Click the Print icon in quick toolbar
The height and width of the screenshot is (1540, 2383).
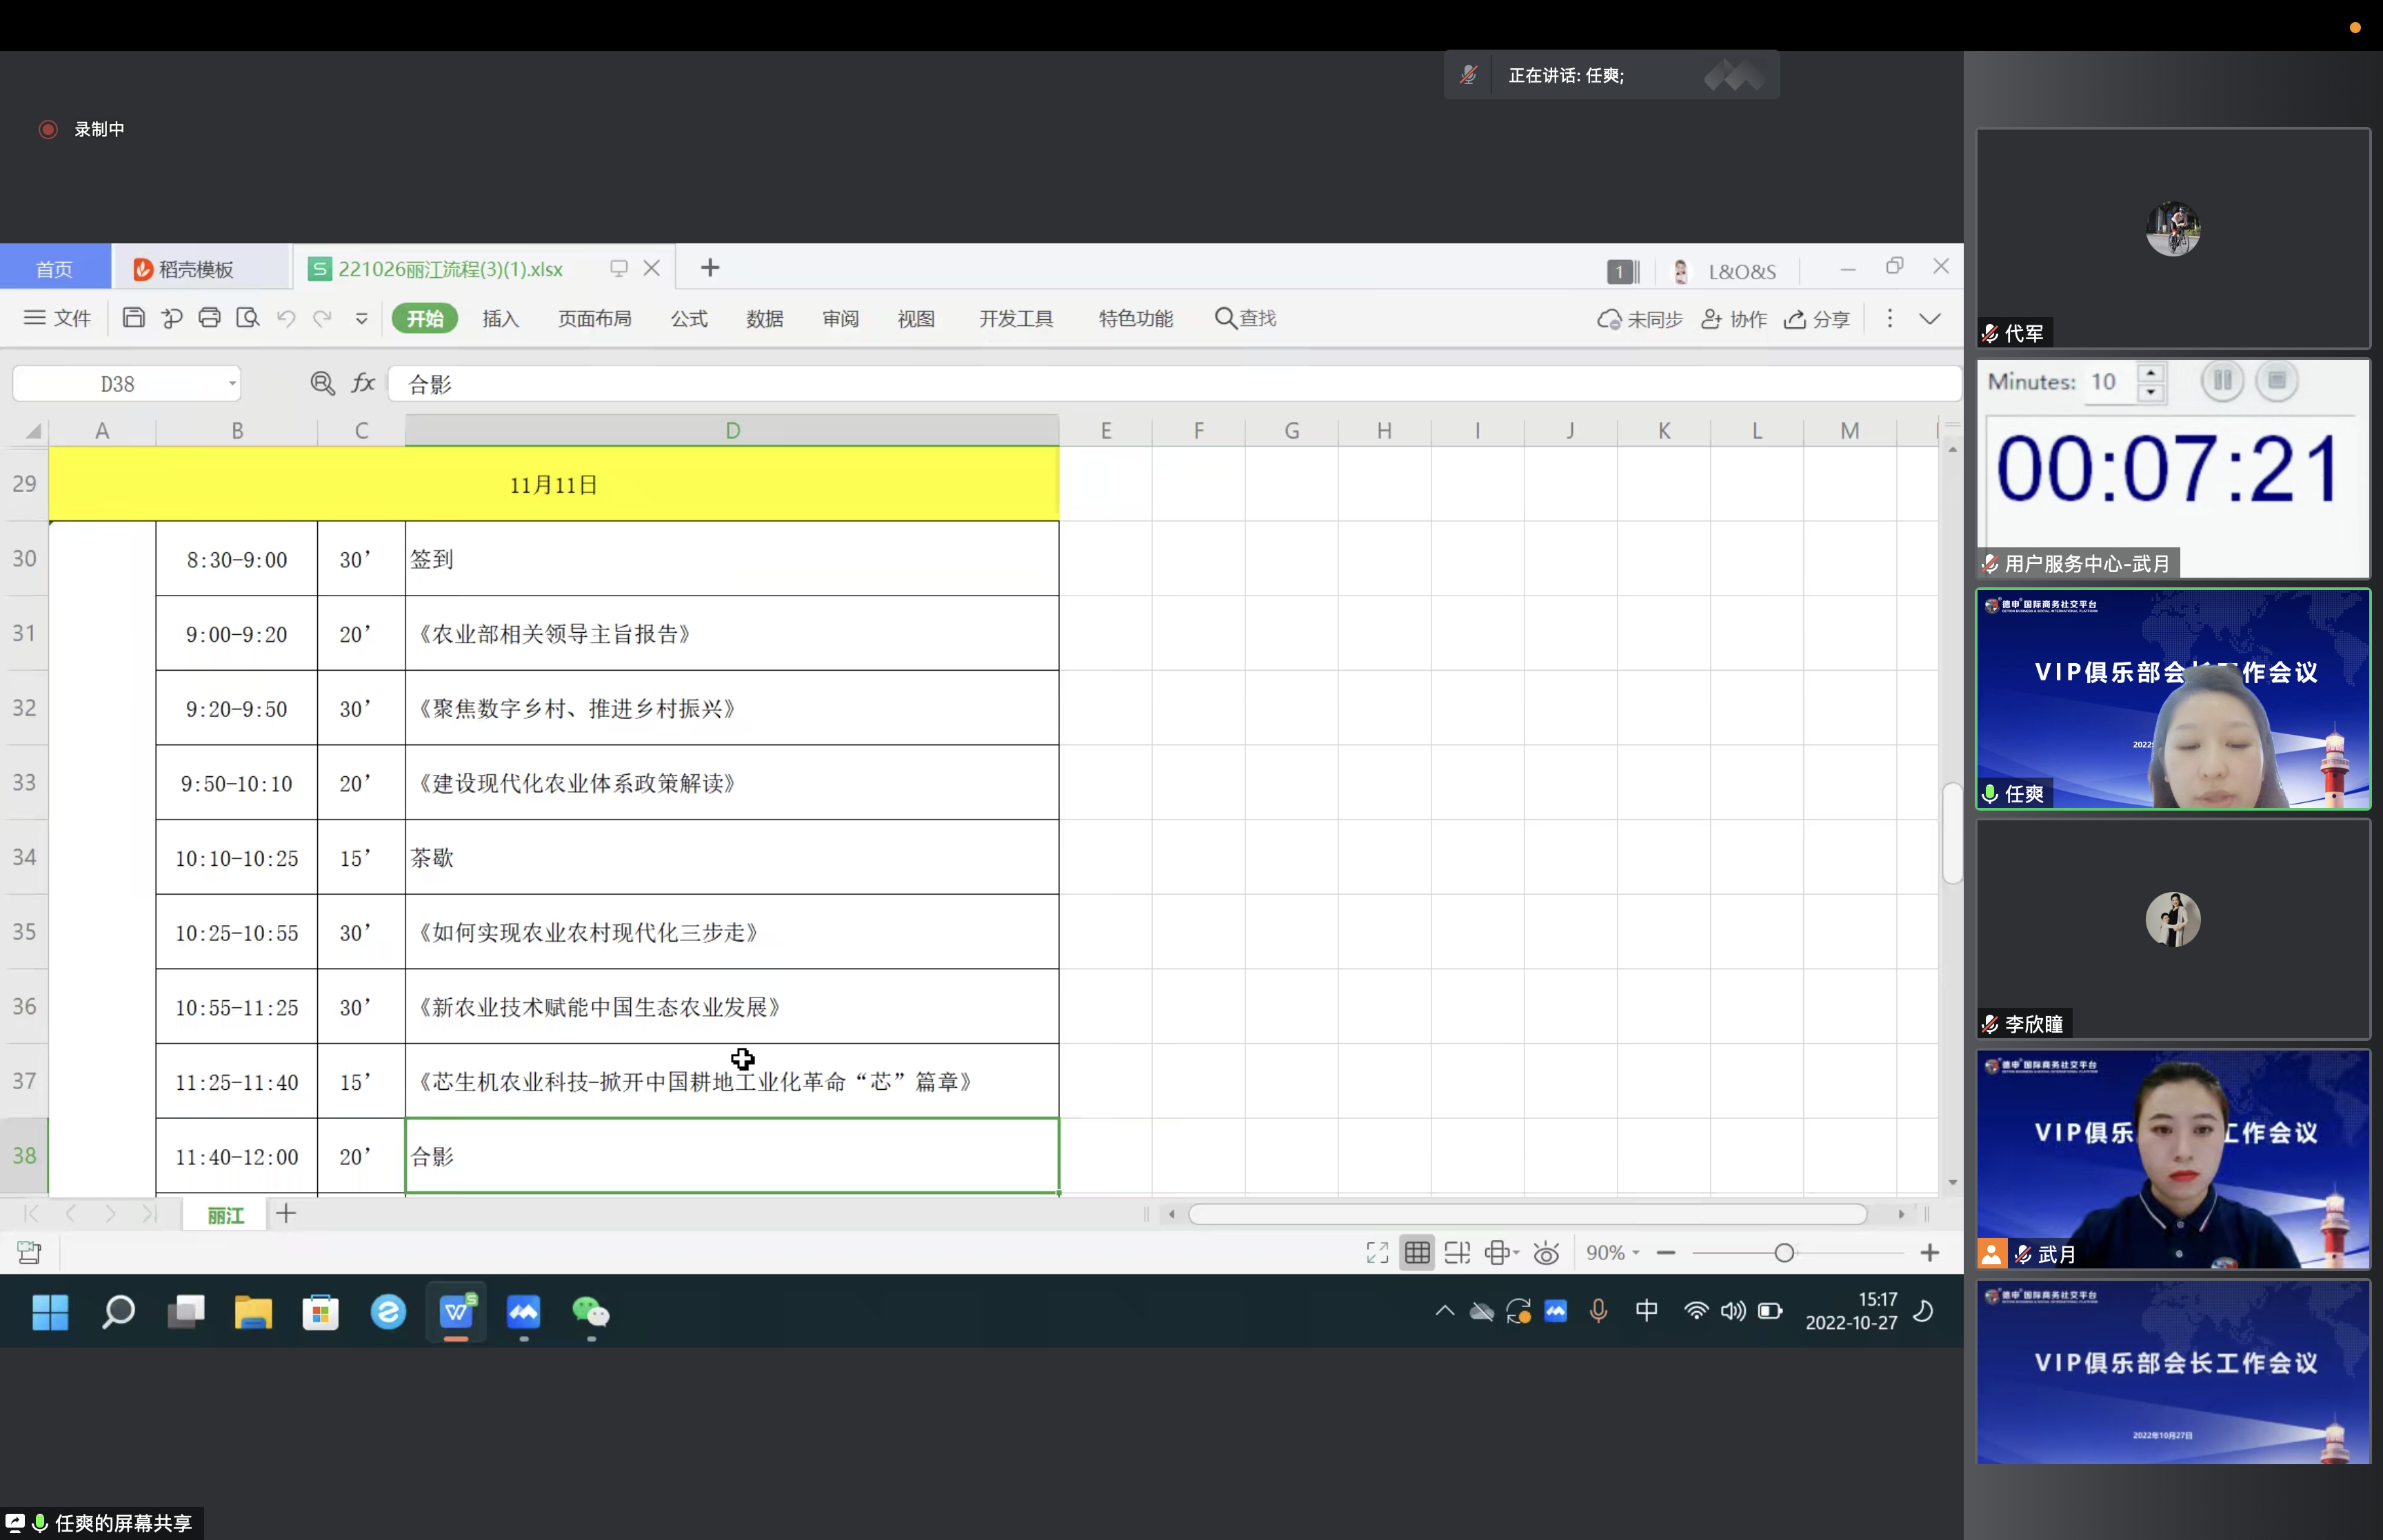[x=209, y=318]
